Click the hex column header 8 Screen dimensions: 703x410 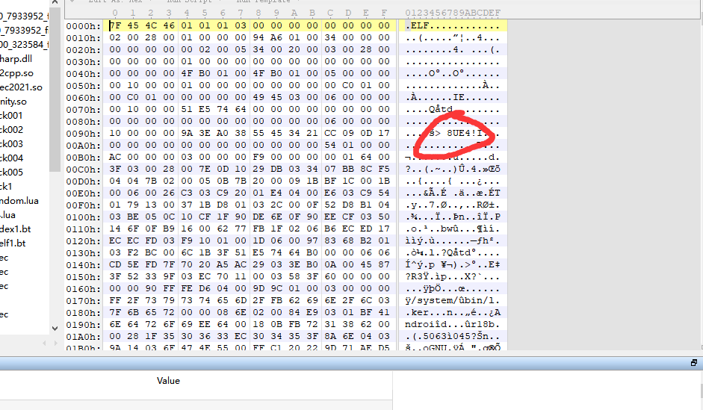point(258,13)
